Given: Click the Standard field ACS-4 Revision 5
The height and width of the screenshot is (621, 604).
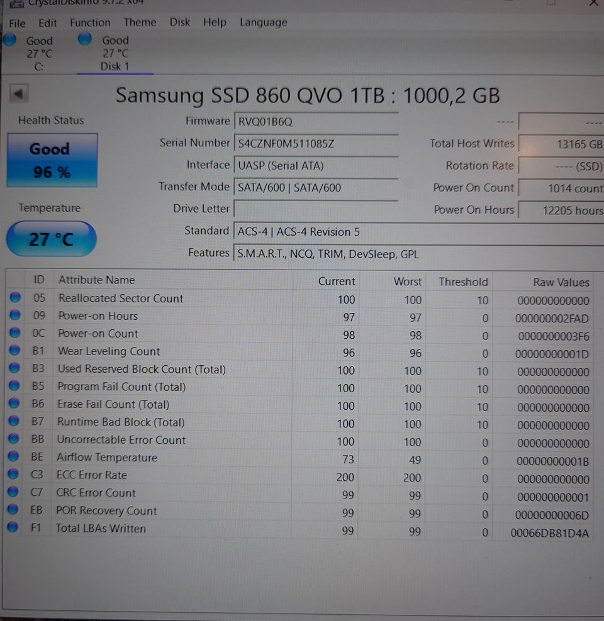Looking at the screenshot, I should 419,231.
